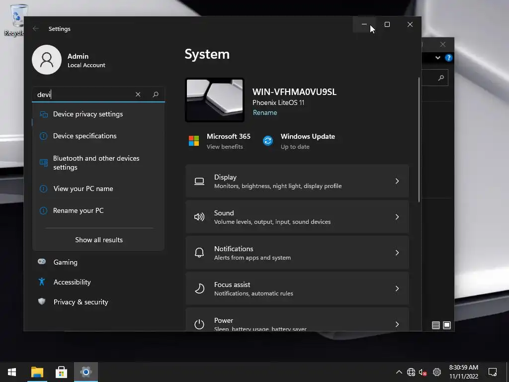Click the Rename link under PC name
This screenshot has height=382, width=509.
pyautogui.click(x=265, y=112)
